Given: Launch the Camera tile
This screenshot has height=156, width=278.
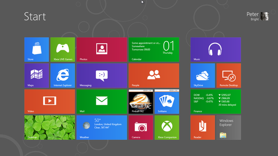Looking at the screenshot, I should (141, 127).
